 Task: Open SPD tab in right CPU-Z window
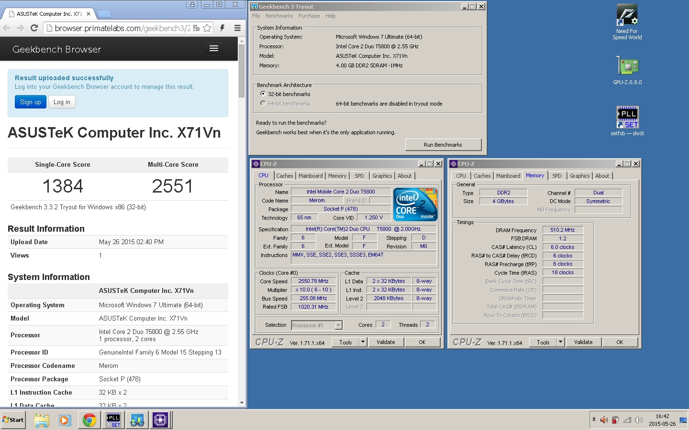557,176
